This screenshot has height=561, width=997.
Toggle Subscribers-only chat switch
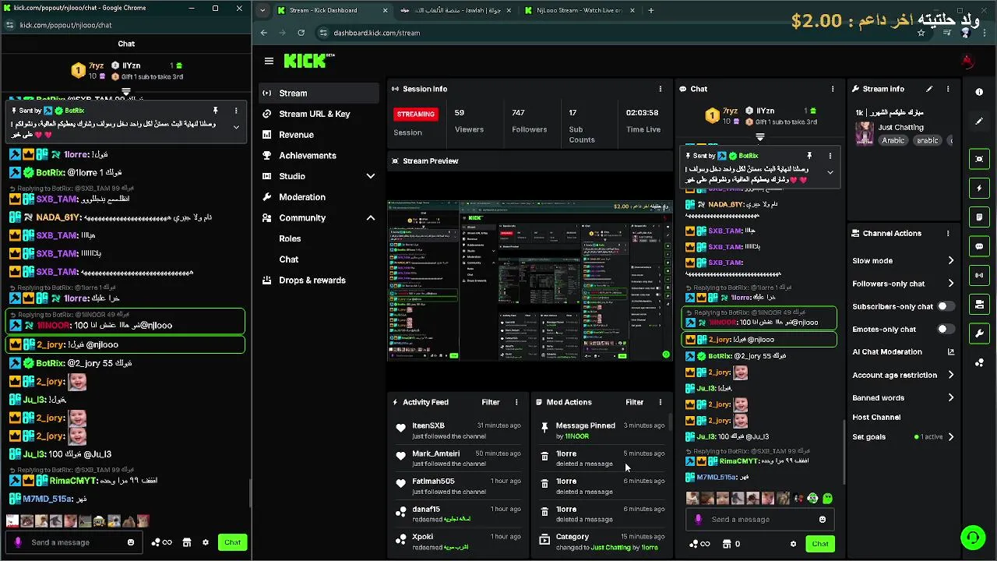pos(946,306)
